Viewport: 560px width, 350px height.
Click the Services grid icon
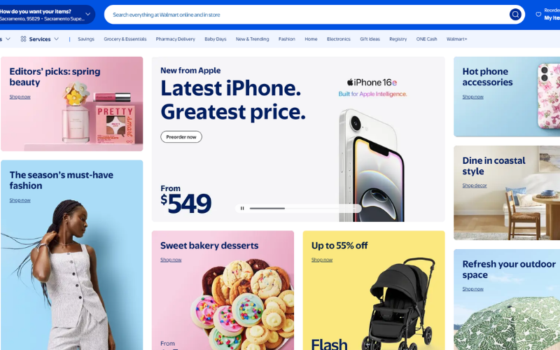pyautogui.click(x=23, y=39)
